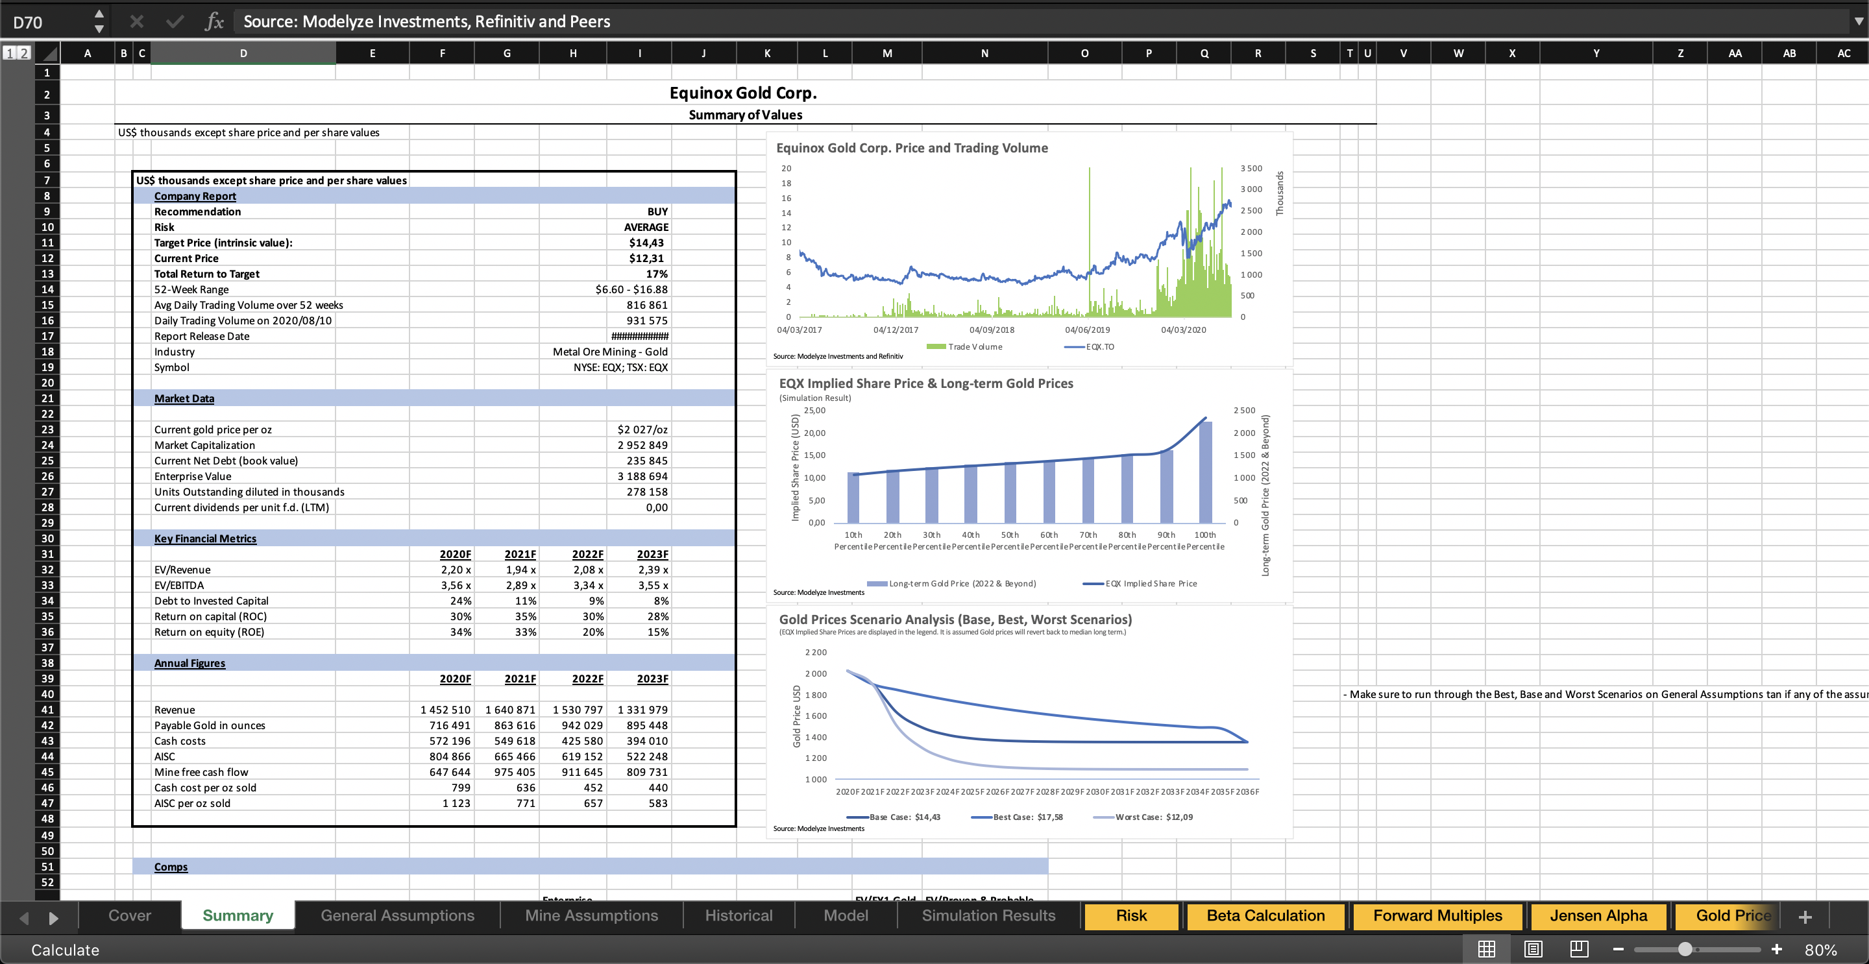The height and width of the screenshot is (964, 1869).
Task: Select 2020F Revenue value 1 452 510
Action: 442,710
